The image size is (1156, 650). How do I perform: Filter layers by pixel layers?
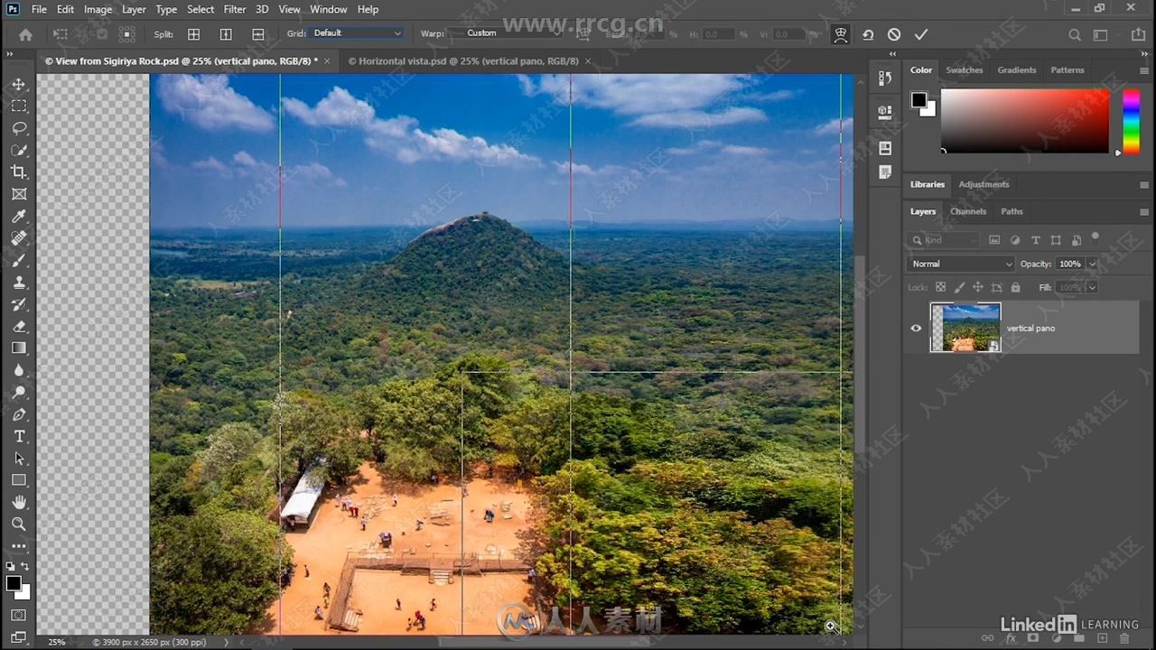coord(994,240)
